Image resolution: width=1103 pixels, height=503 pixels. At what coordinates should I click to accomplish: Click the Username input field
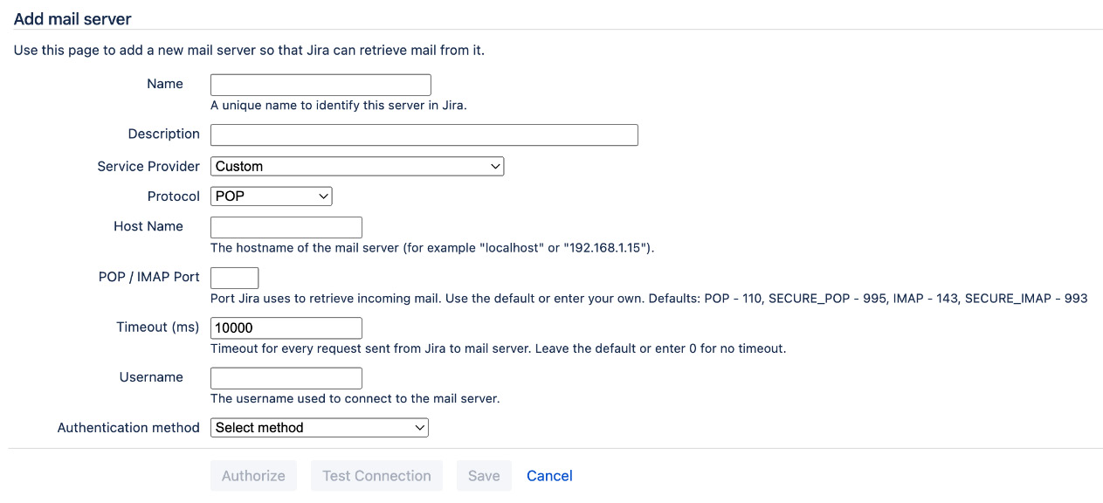(286, 377)
